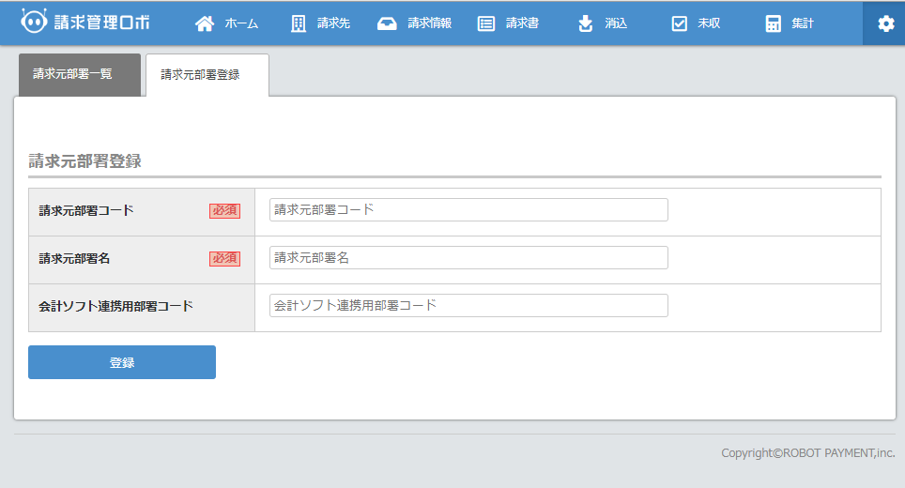This screenshot has width=905, height=488.
Task: Focus the 請求元部署コード input field
Action: (468, 210)
